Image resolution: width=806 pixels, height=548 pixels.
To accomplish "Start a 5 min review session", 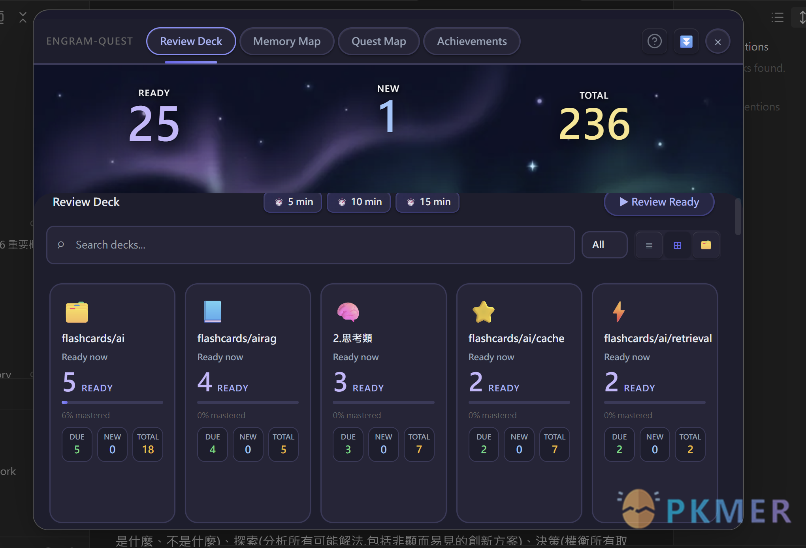I will click(x=293, y=202).
